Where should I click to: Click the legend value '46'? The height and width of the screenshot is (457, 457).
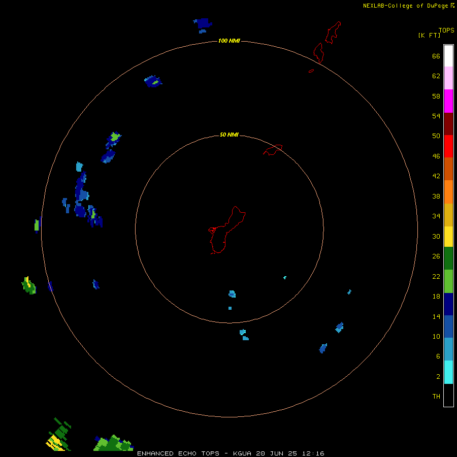click(436, 156)
